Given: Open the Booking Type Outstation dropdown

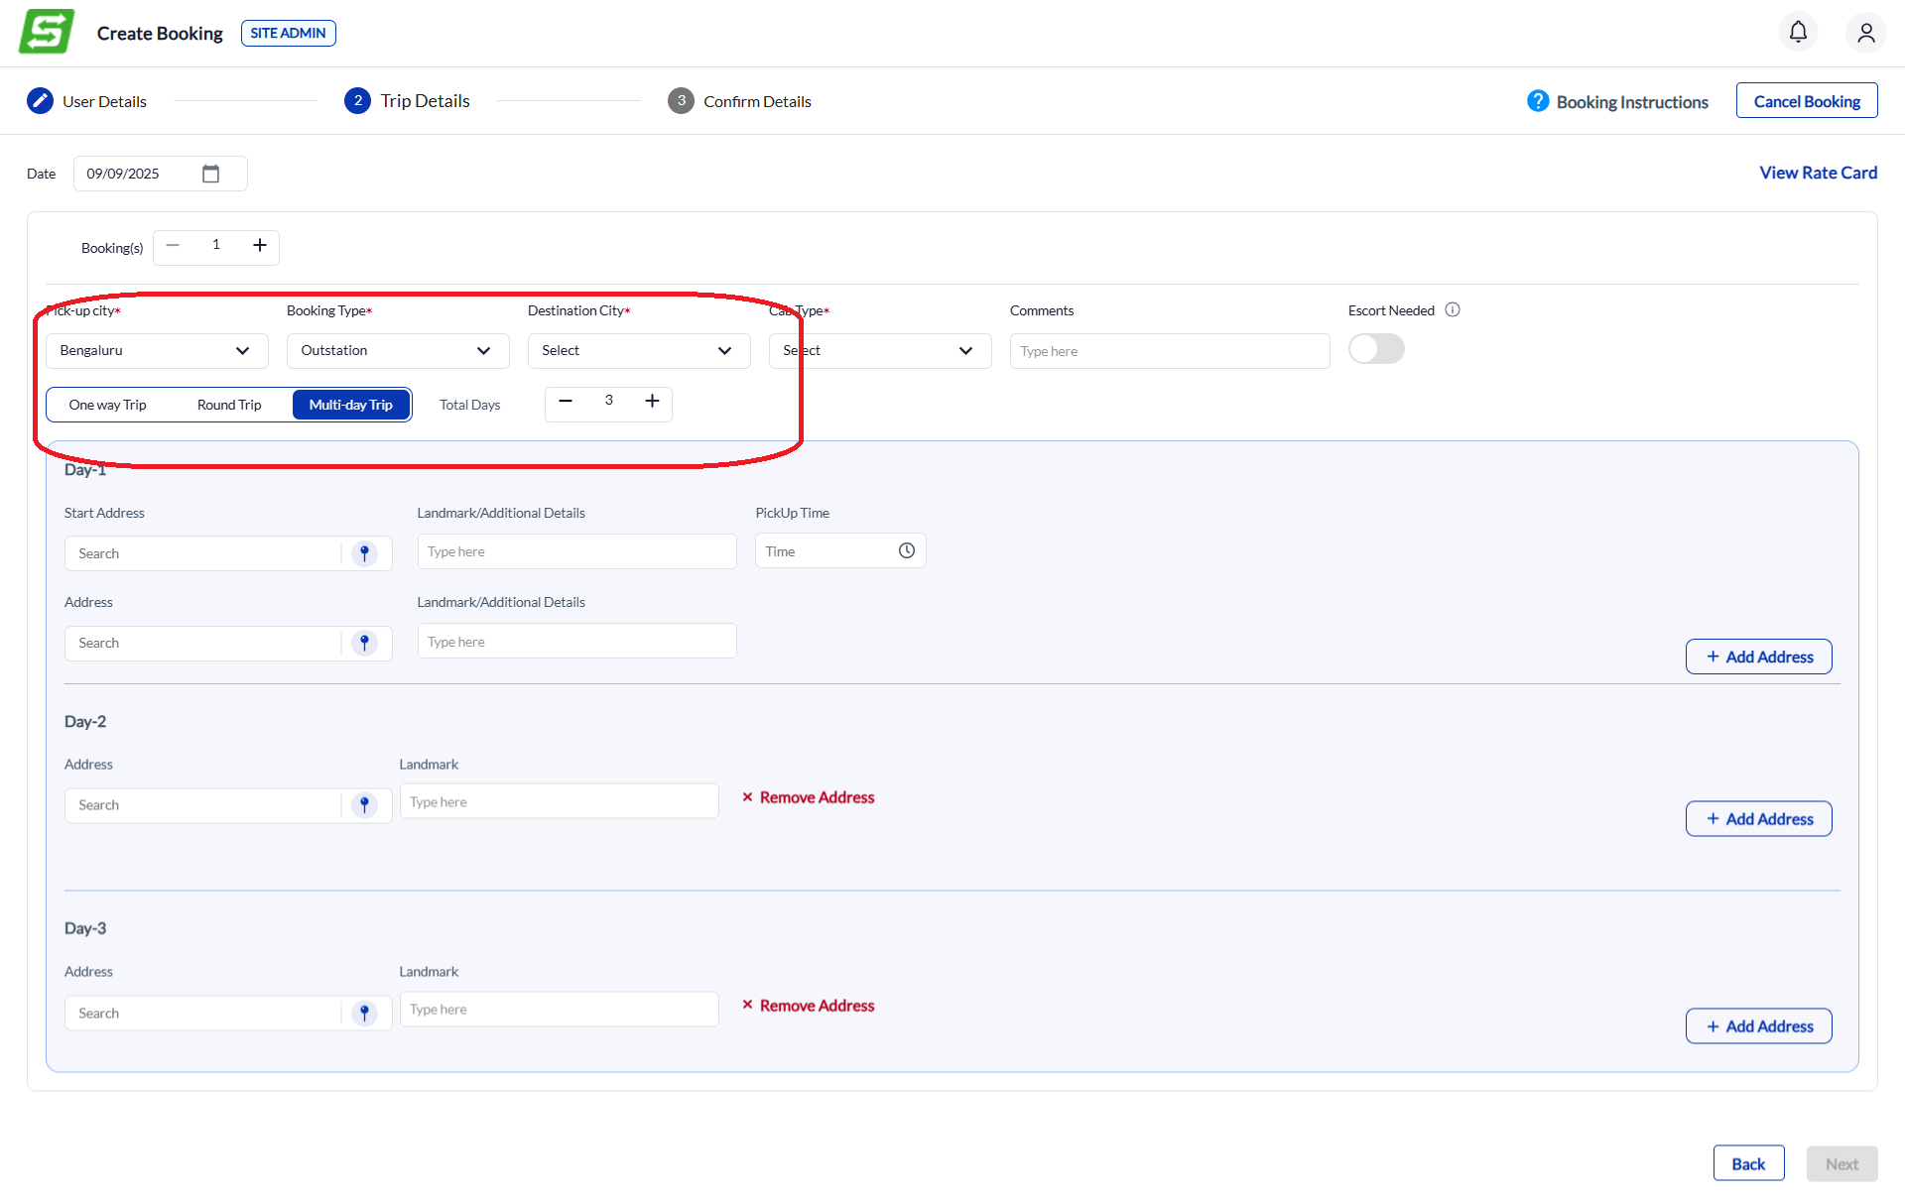Looking at the screenshot, I should click(397, 350).
